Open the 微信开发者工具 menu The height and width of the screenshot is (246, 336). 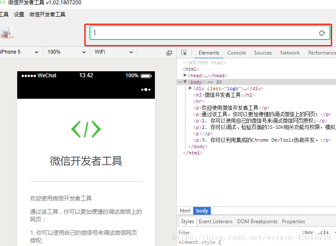tap(47, 15)
